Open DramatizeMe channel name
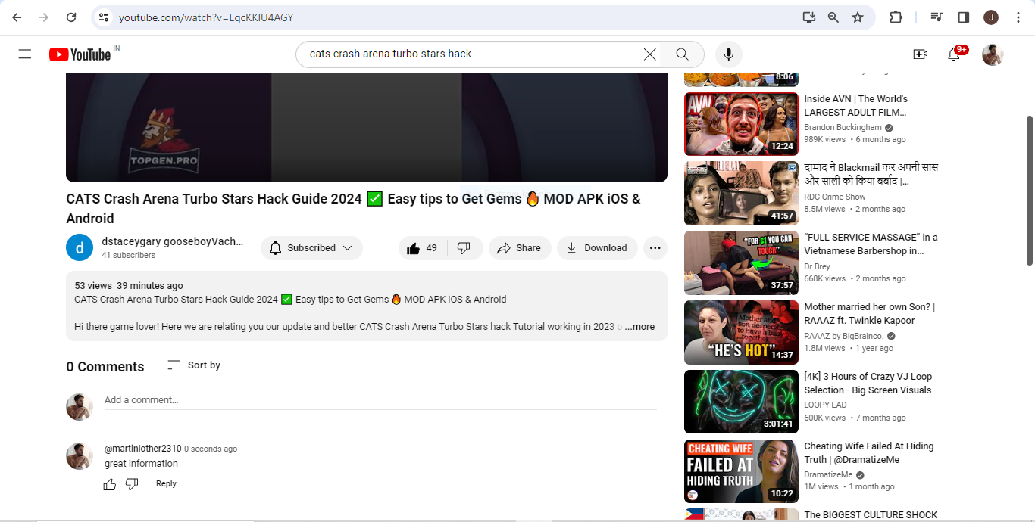Screen dimensions: 1035x522 [828, 475]
